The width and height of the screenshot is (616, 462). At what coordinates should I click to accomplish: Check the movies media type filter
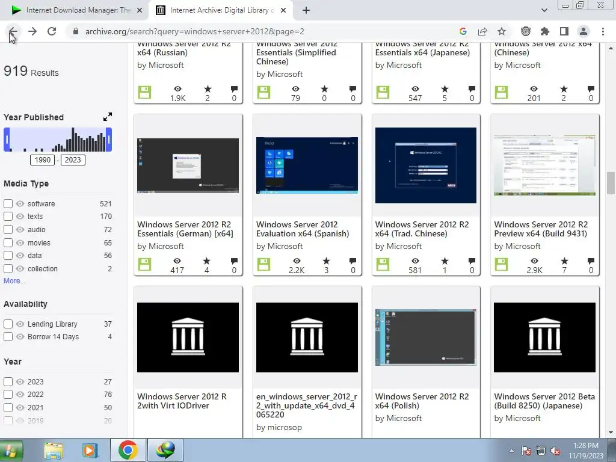click(8, 243)
